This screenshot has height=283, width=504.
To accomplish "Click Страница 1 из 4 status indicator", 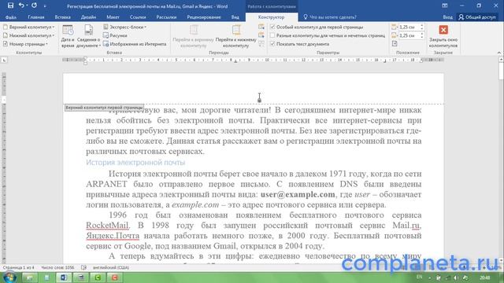I will pos(18,267).
